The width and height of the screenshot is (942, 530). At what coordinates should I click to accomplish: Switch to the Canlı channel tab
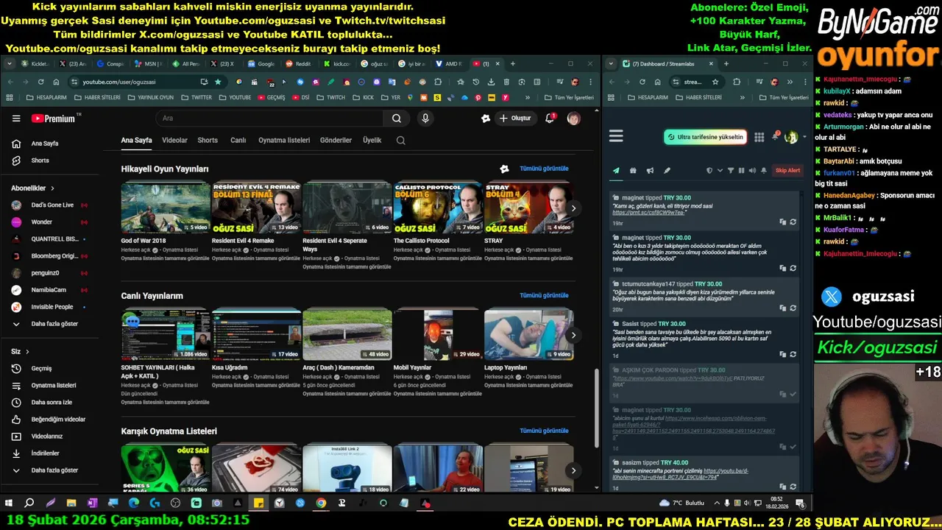(238, 140)
